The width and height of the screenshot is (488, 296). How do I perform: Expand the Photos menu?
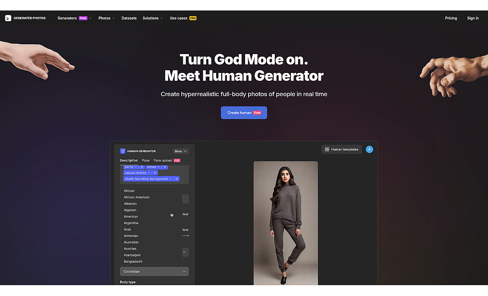[107, 18]
